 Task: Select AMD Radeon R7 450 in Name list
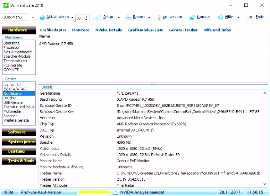56,44
